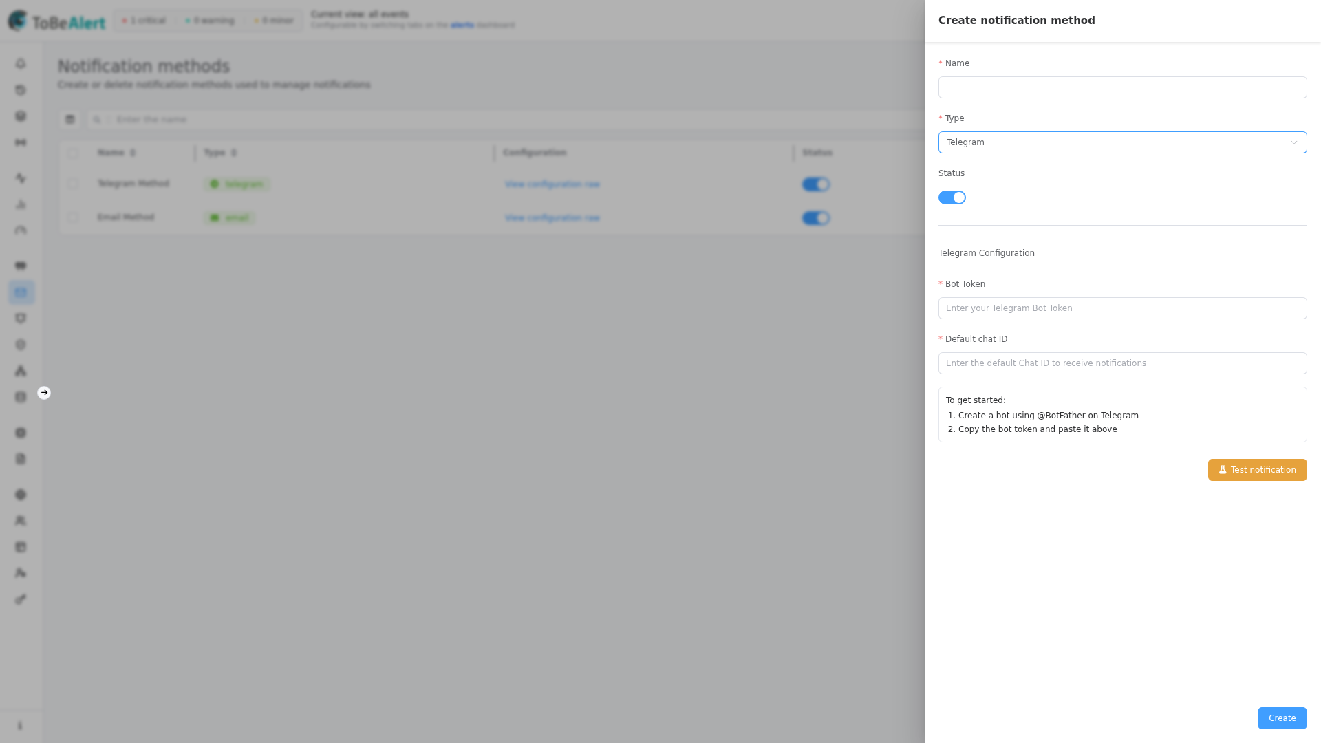The image size is (1321, 743).
Task: Click the blue Create button
Action: point(1282,718)
